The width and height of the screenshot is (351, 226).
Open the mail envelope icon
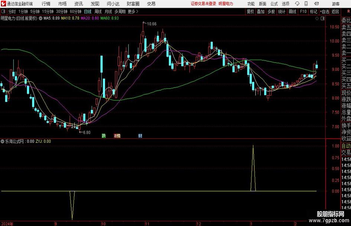(316, 4)
